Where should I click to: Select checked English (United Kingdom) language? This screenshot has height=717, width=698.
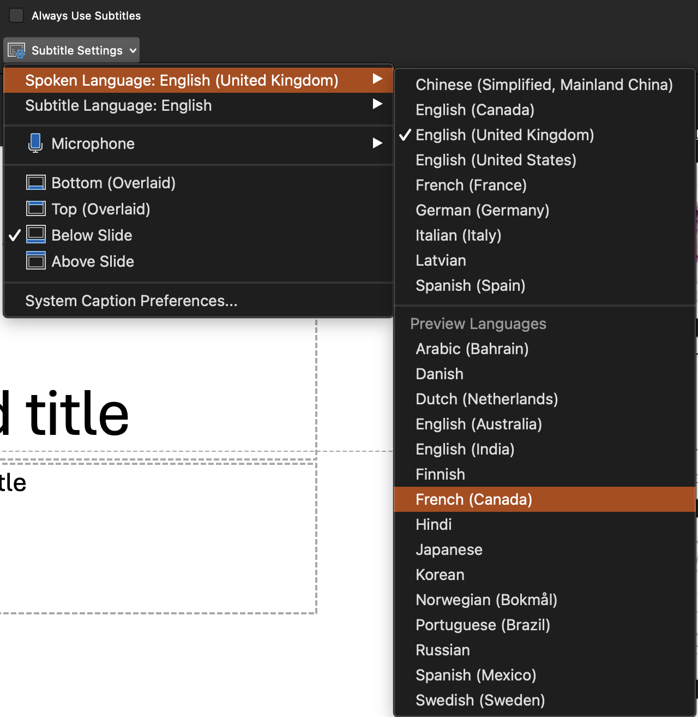(545, 135)
